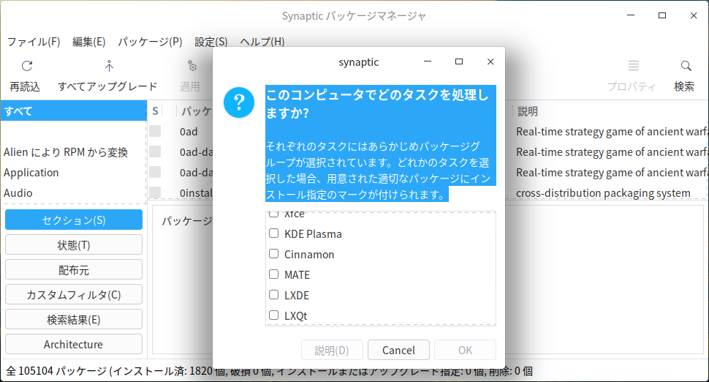This screenshot has width=709, height=382.
Task: Click the 0ad package name
Action: tap(189, 131)
